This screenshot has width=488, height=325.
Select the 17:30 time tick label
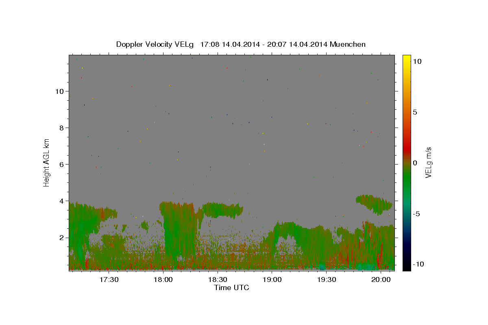click(109, 279)
